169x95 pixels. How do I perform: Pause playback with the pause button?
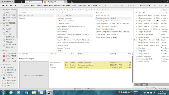pyautogui.click(x=7, y=5)
